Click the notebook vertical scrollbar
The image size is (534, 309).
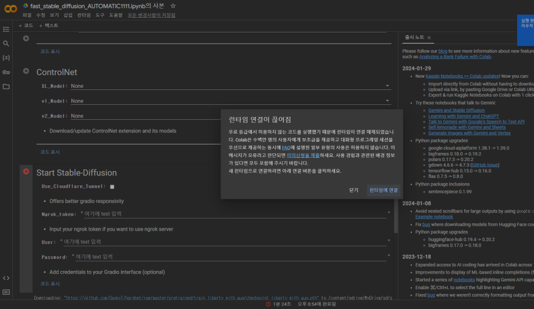click(x=396, y=216)
